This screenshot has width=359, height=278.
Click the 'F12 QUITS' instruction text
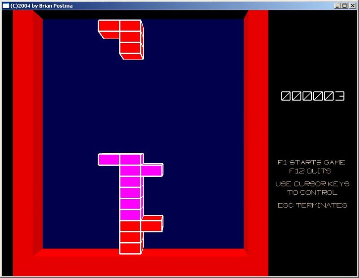tap(310, 171)
